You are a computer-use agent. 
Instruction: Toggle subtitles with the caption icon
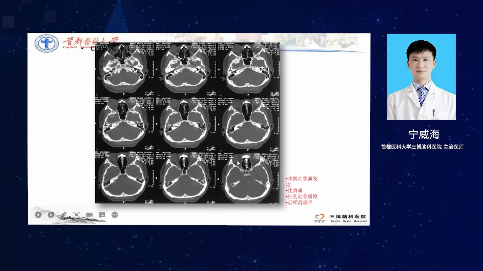pos(102,215)
